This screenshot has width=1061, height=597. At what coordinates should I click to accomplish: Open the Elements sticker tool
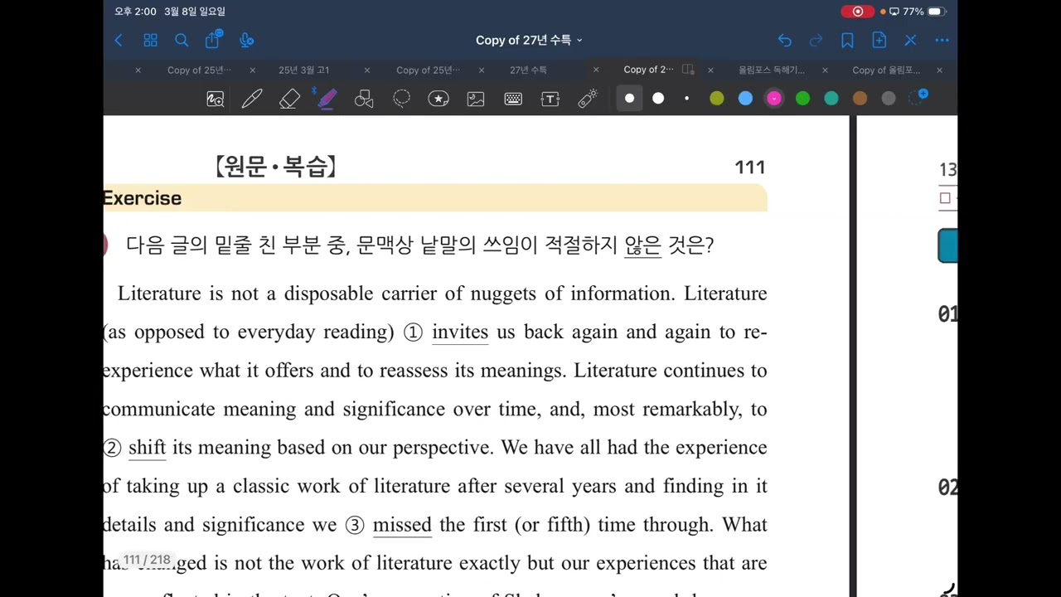pyautogui.click(x=438, y=99)
